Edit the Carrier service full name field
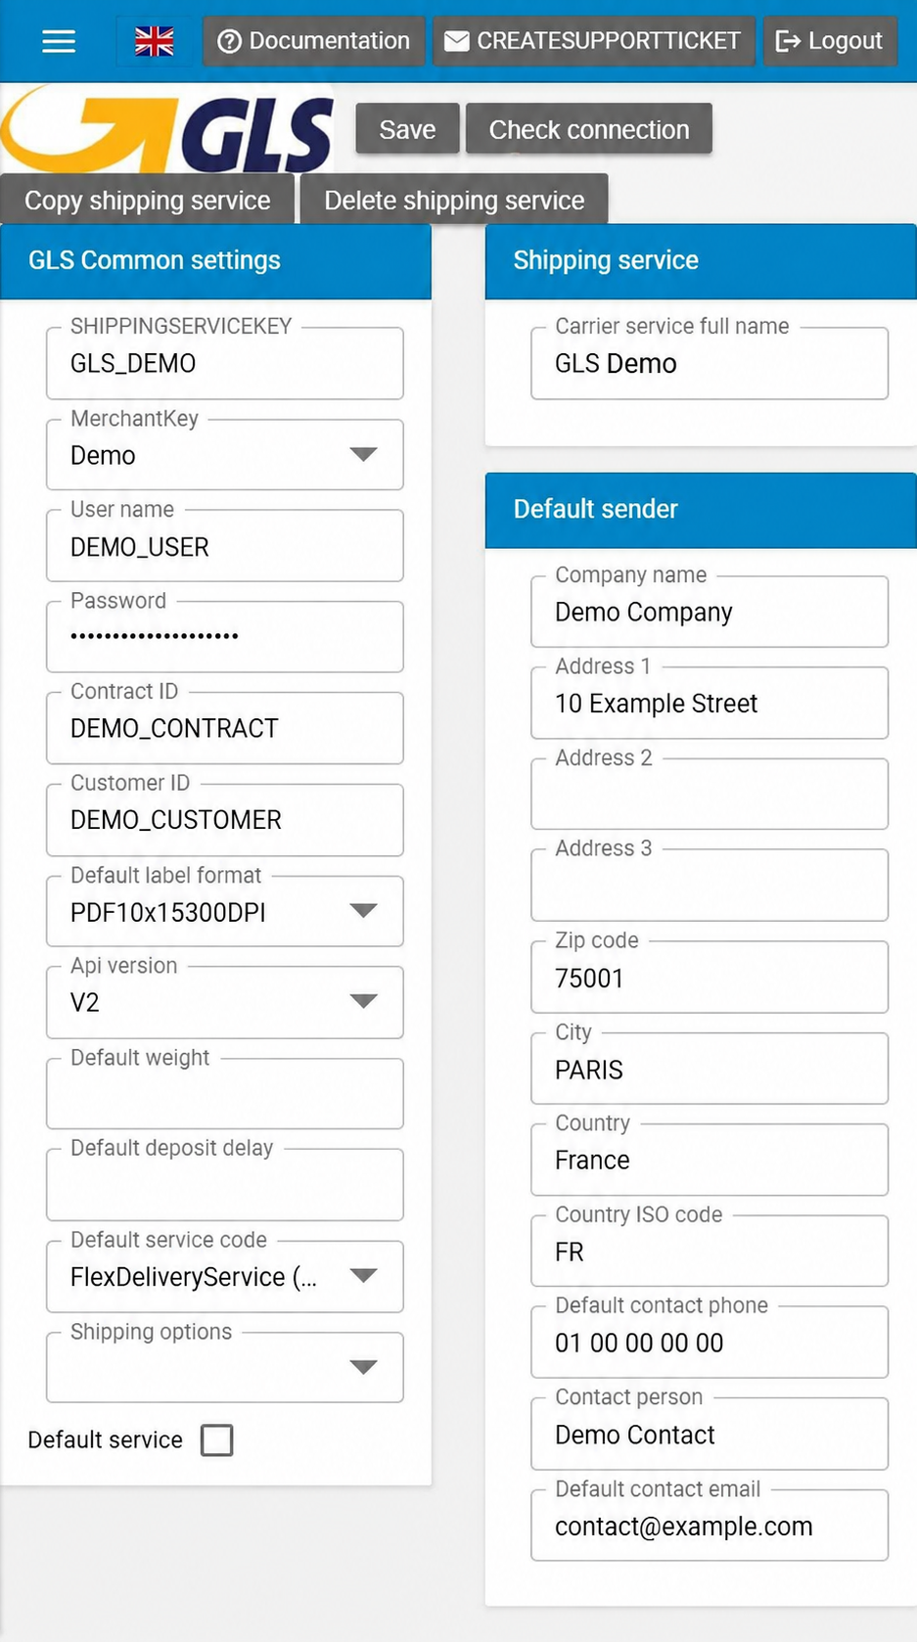 tap(710, 363)
